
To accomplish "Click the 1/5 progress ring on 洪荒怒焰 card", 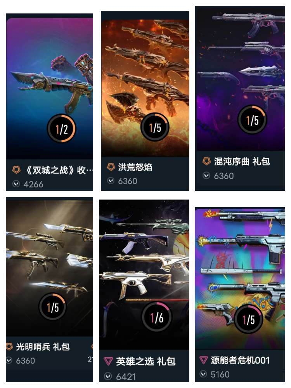I will [155, 127].
